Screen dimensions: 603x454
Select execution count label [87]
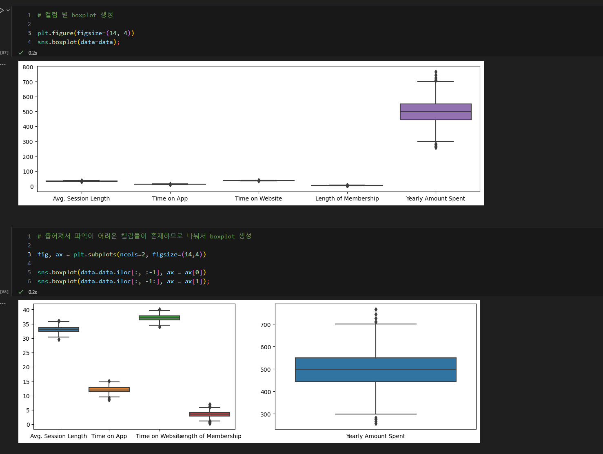pos(4,53)
